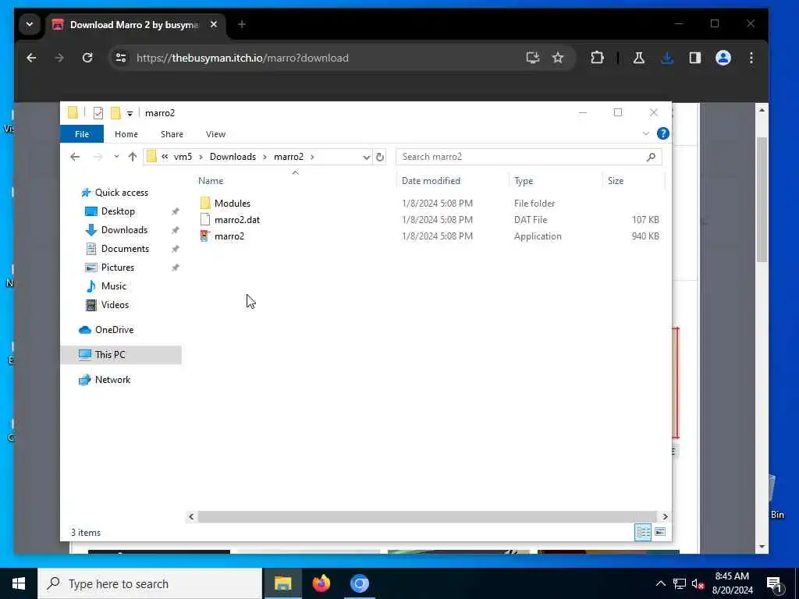Reload the Chrome page
The height and width of the screenshot is (599, 799).
pyautogui.click(x=87, y=58)
